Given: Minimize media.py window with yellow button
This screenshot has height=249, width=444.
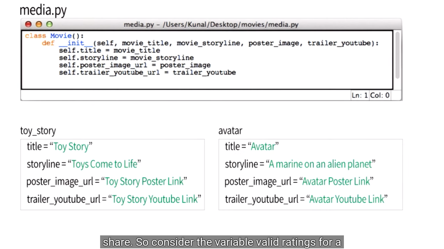Looking at the screenshot, I should click(x=39, y=24).
